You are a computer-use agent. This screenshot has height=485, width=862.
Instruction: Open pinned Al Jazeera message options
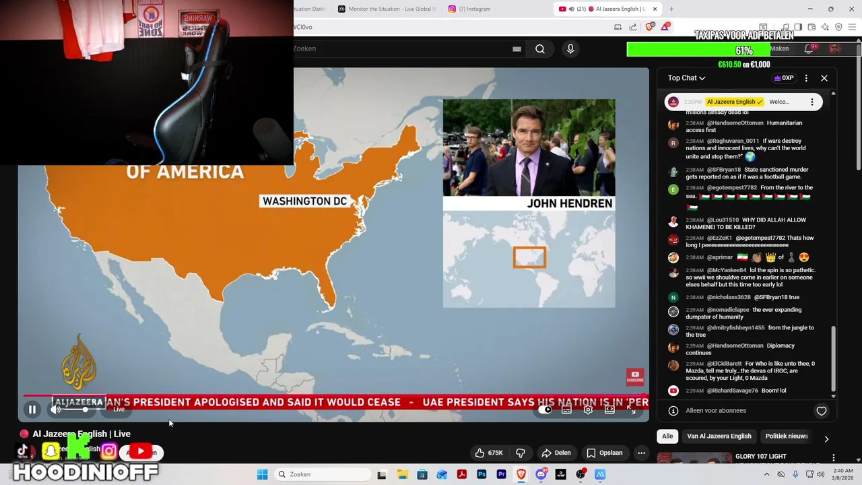pyautogui.click(x=812, y=102)
